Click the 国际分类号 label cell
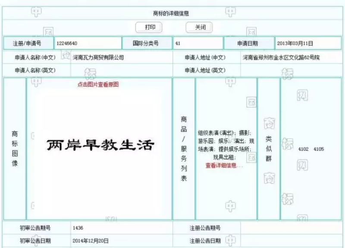The height and width of the screenshot is (248, 345). coord(147,43)
